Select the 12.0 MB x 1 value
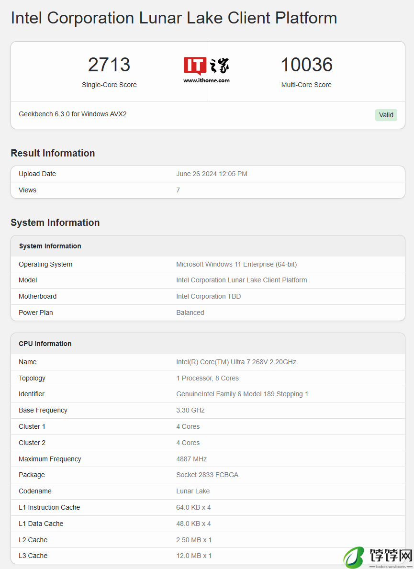The image size is (414, 569). coord(194,556)
